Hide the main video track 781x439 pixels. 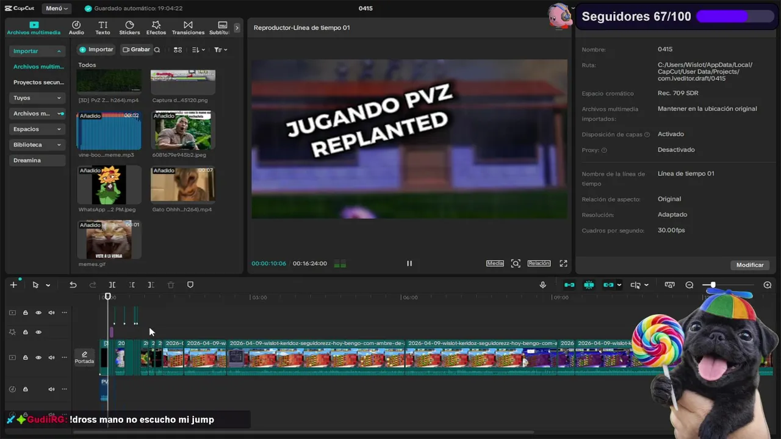(x=38, y=357)
